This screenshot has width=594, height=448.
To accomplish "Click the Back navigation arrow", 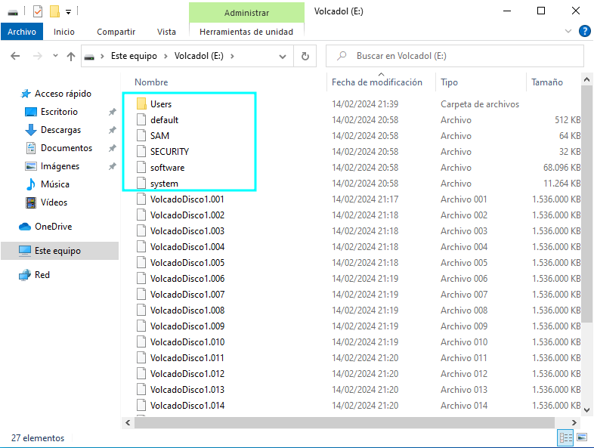I will [15, 56].
